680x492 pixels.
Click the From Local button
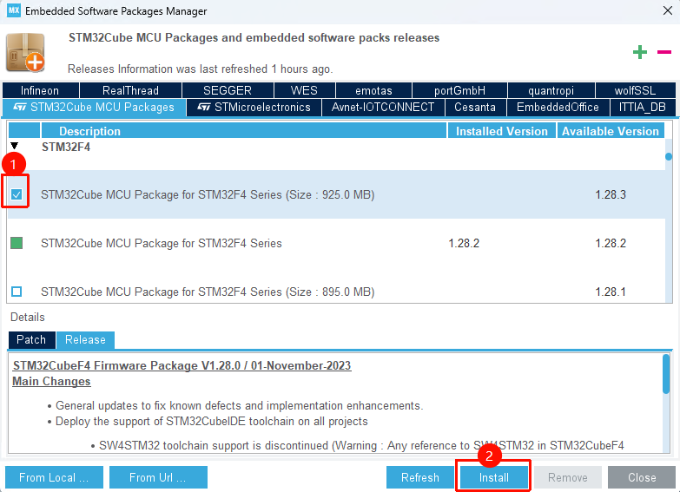[54, 477]
